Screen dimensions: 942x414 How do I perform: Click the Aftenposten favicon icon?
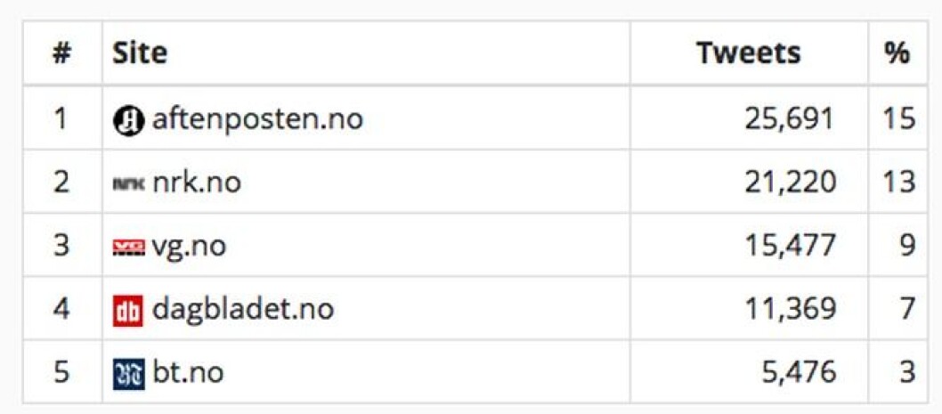[x=128, y=121]
